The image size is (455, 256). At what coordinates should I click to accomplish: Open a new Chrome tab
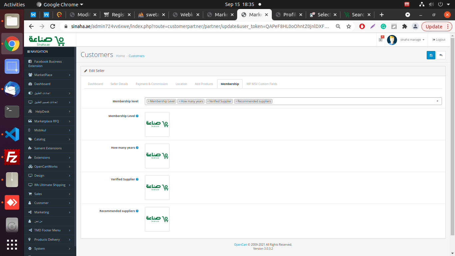tap(382, 15)
